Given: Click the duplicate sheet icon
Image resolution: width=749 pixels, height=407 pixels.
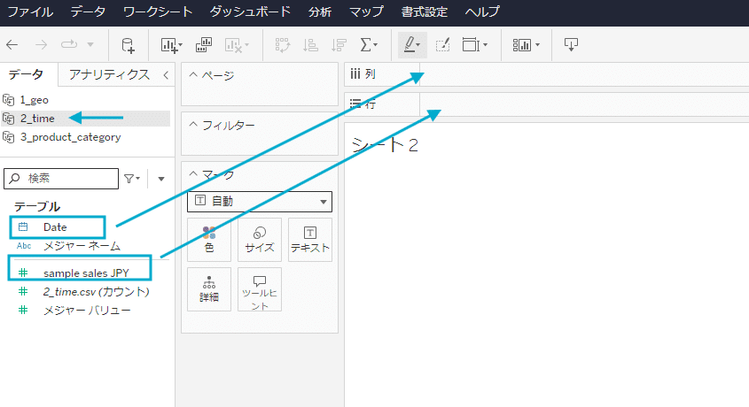Looking at the screenshot, I should (x=204, y=45).
